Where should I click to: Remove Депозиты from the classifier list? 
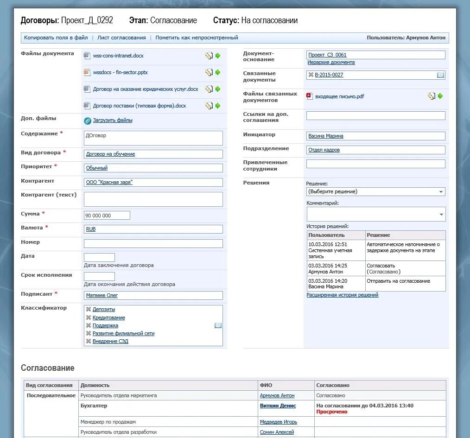coord(89,310)
